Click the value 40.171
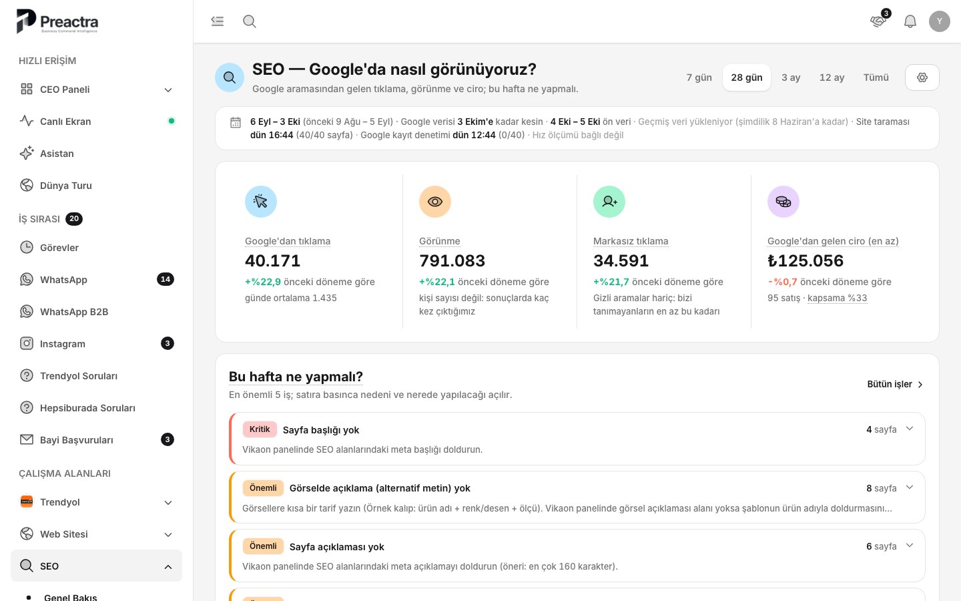The image size is (961, 601). pos(273,260)
